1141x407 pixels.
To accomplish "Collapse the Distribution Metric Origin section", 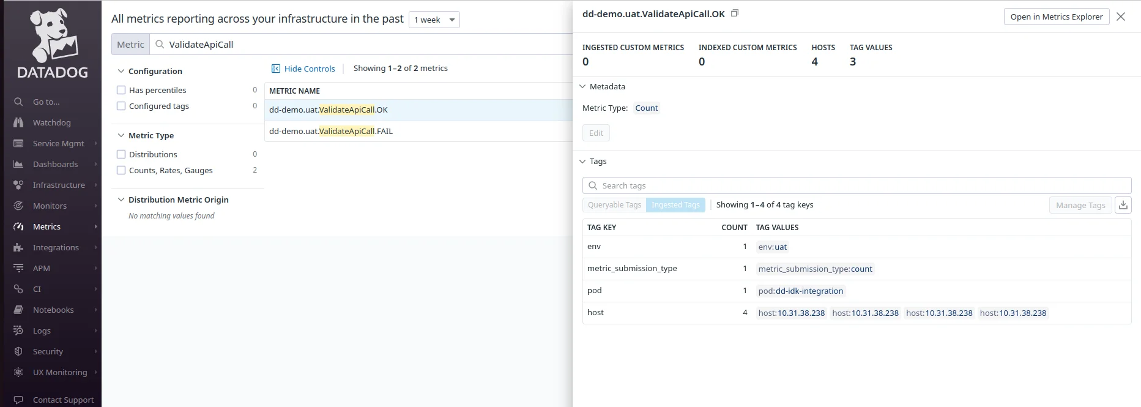I will (121, 200).
